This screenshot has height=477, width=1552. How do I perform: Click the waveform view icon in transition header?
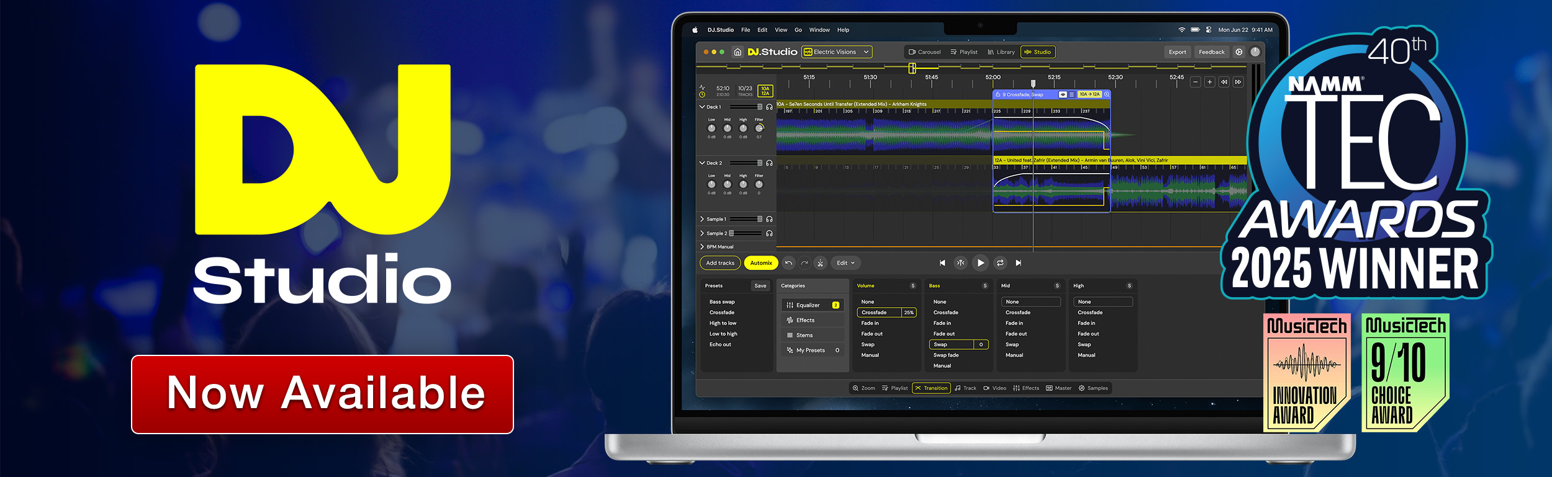pos(1063,94)
